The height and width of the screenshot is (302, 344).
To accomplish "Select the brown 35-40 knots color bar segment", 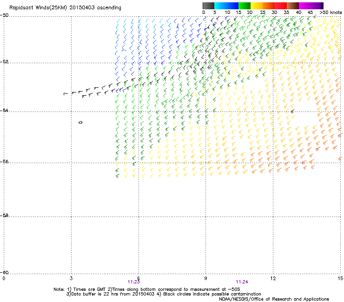I will pyautogui.click(x=293, y=6).
